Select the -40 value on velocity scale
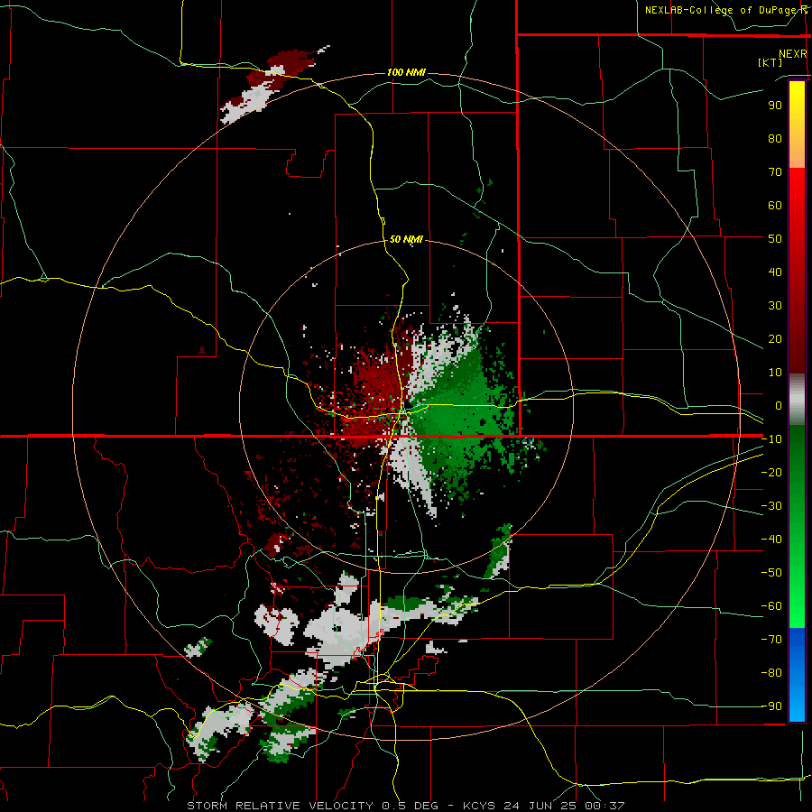This screenshot has height=812, width=812. pos(771,540)
